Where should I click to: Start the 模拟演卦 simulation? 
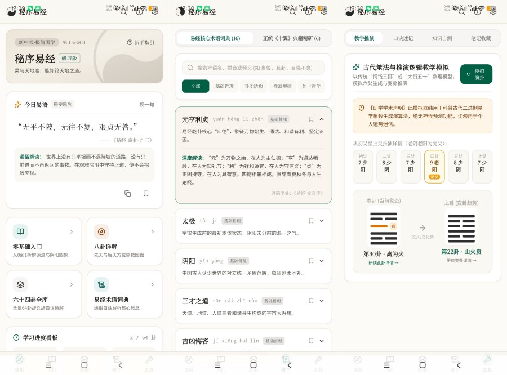(x=476, y=74)
